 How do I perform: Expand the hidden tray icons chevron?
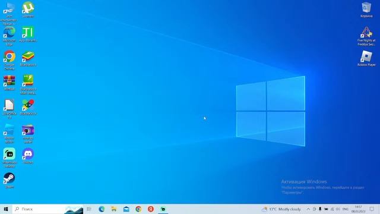point(308,209)
